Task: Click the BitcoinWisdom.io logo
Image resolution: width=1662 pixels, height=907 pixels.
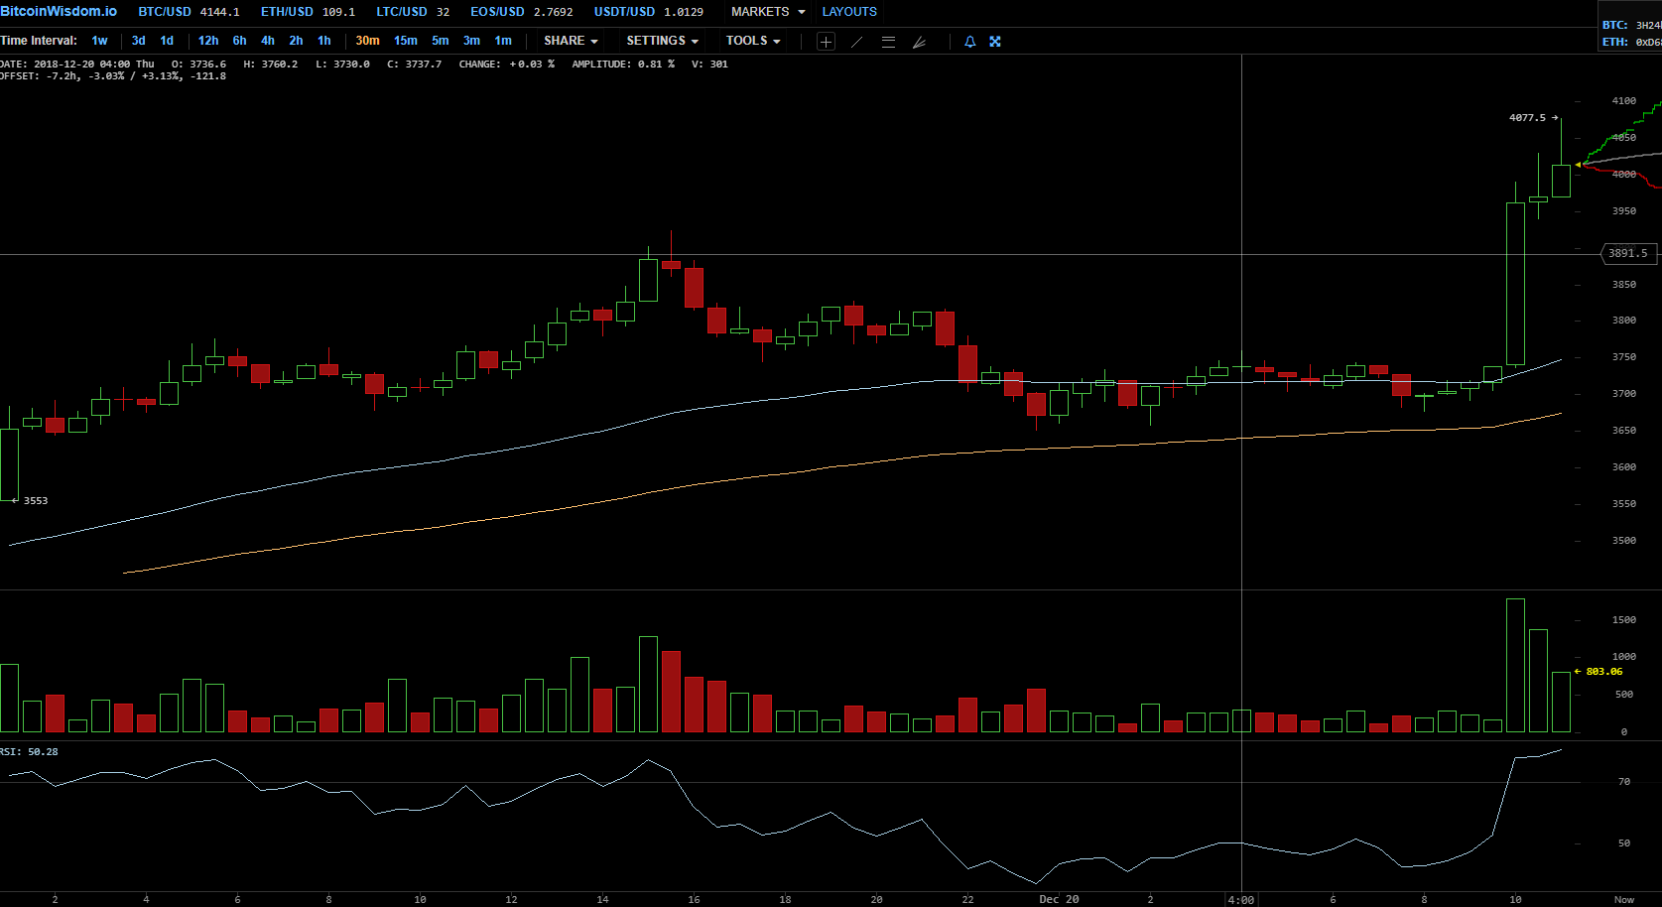Action: (x=59, y=11)
